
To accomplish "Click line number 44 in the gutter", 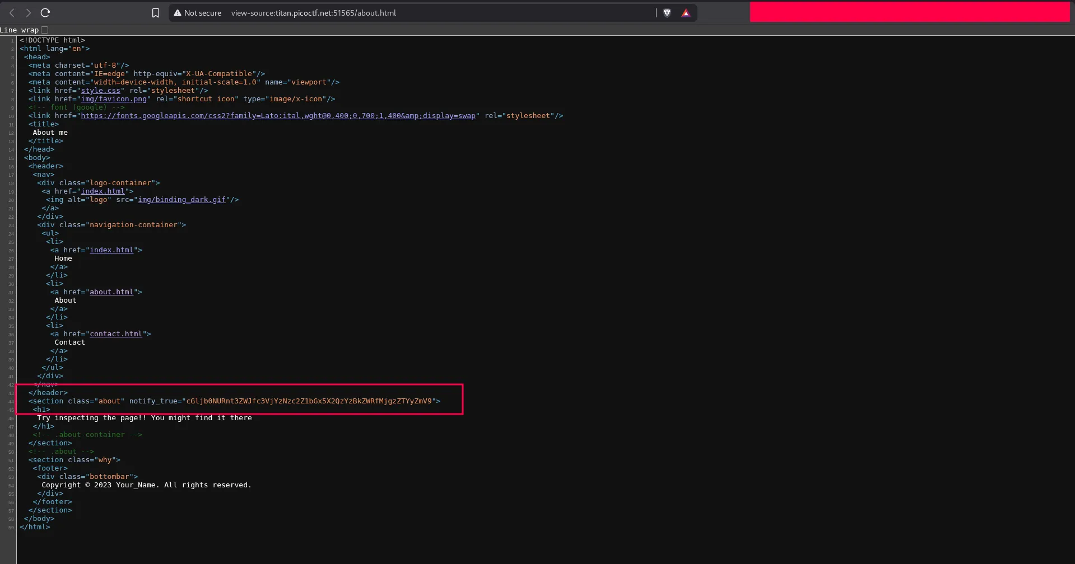I will tap(10, 401).
